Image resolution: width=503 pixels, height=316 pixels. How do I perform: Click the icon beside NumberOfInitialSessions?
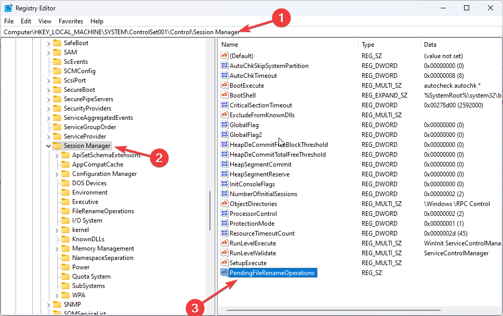[x=224, y=194]
